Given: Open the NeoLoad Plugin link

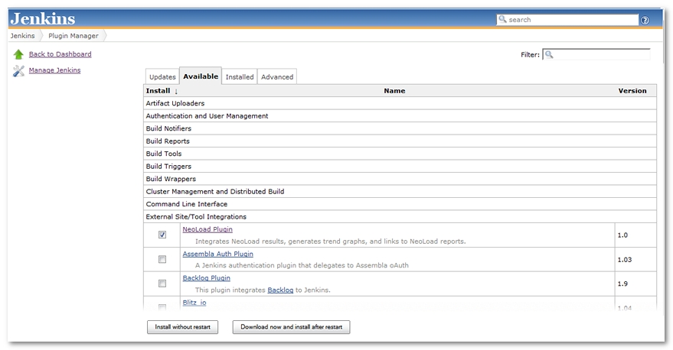Looking at the screenshot, I should click(x=207, y=229).
